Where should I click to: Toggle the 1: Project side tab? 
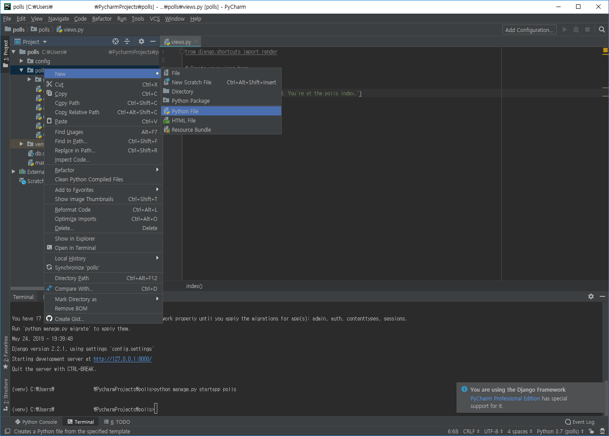5,53
